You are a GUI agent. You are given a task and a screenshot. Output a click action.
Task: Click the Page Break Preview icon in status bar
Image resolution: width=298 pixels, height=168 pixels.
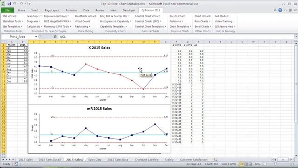pyautogui.click(x=251, y=164)
